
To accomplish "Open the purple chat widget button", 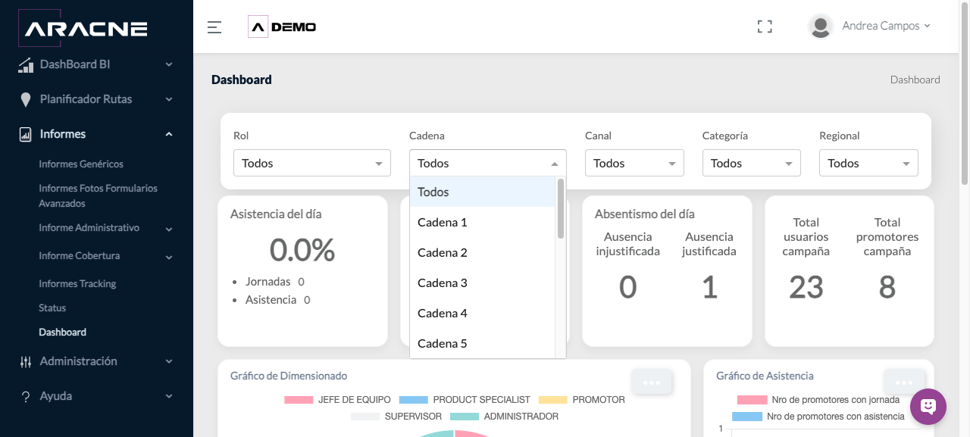I will coord(928,407).
